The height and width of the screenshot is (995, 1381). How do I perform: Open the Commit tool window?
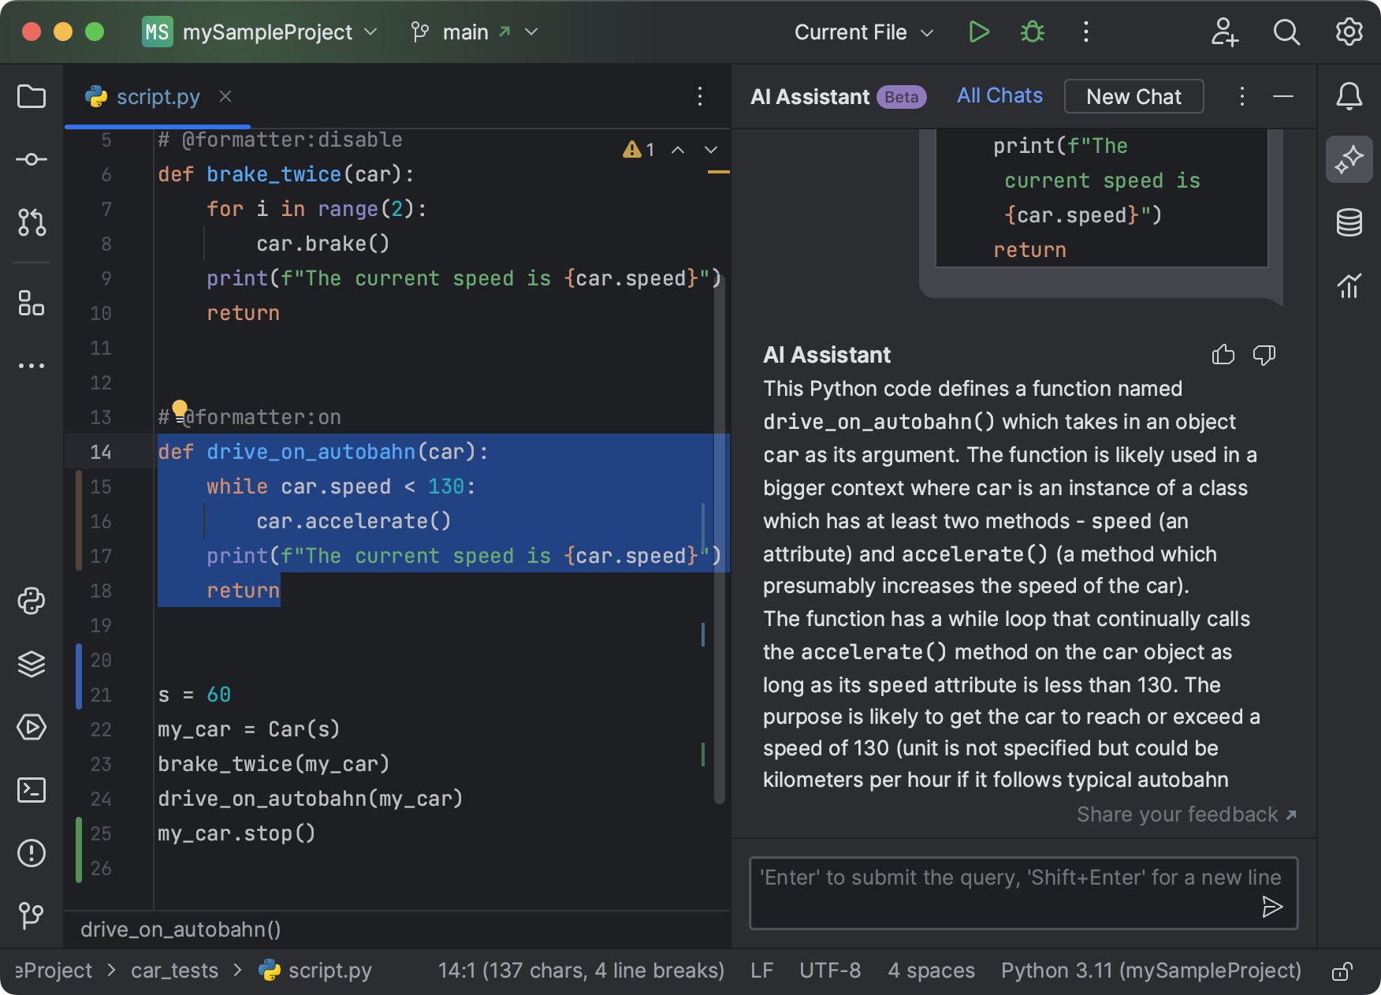(32, 159)
